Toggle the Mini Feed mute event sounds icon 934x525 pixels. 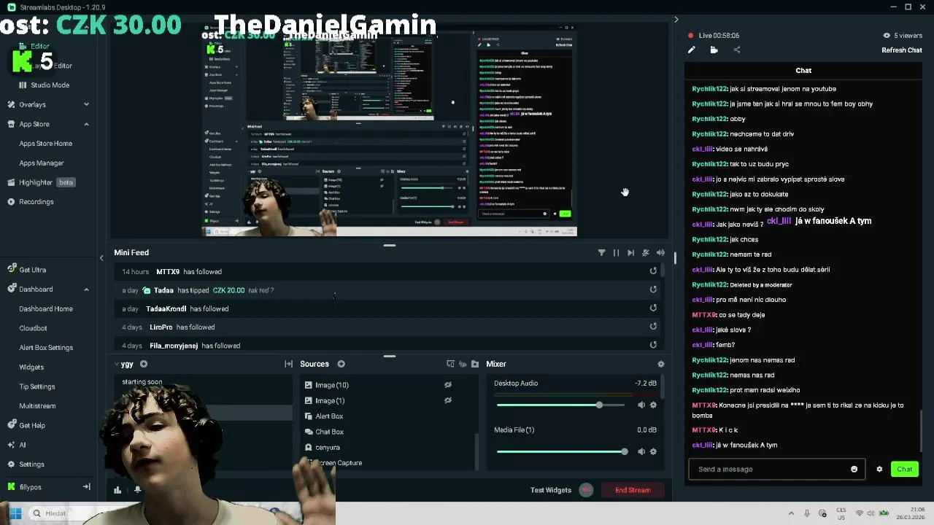pos(646,252)
